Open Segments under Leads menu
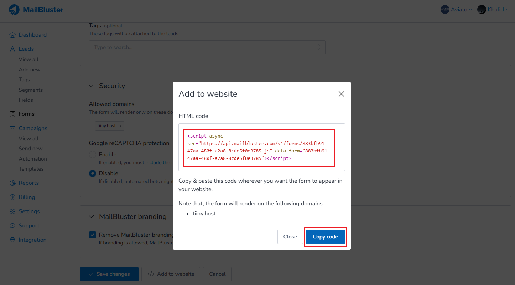The image size is (515, 285). pyautogui.click(x=31, y=90)
